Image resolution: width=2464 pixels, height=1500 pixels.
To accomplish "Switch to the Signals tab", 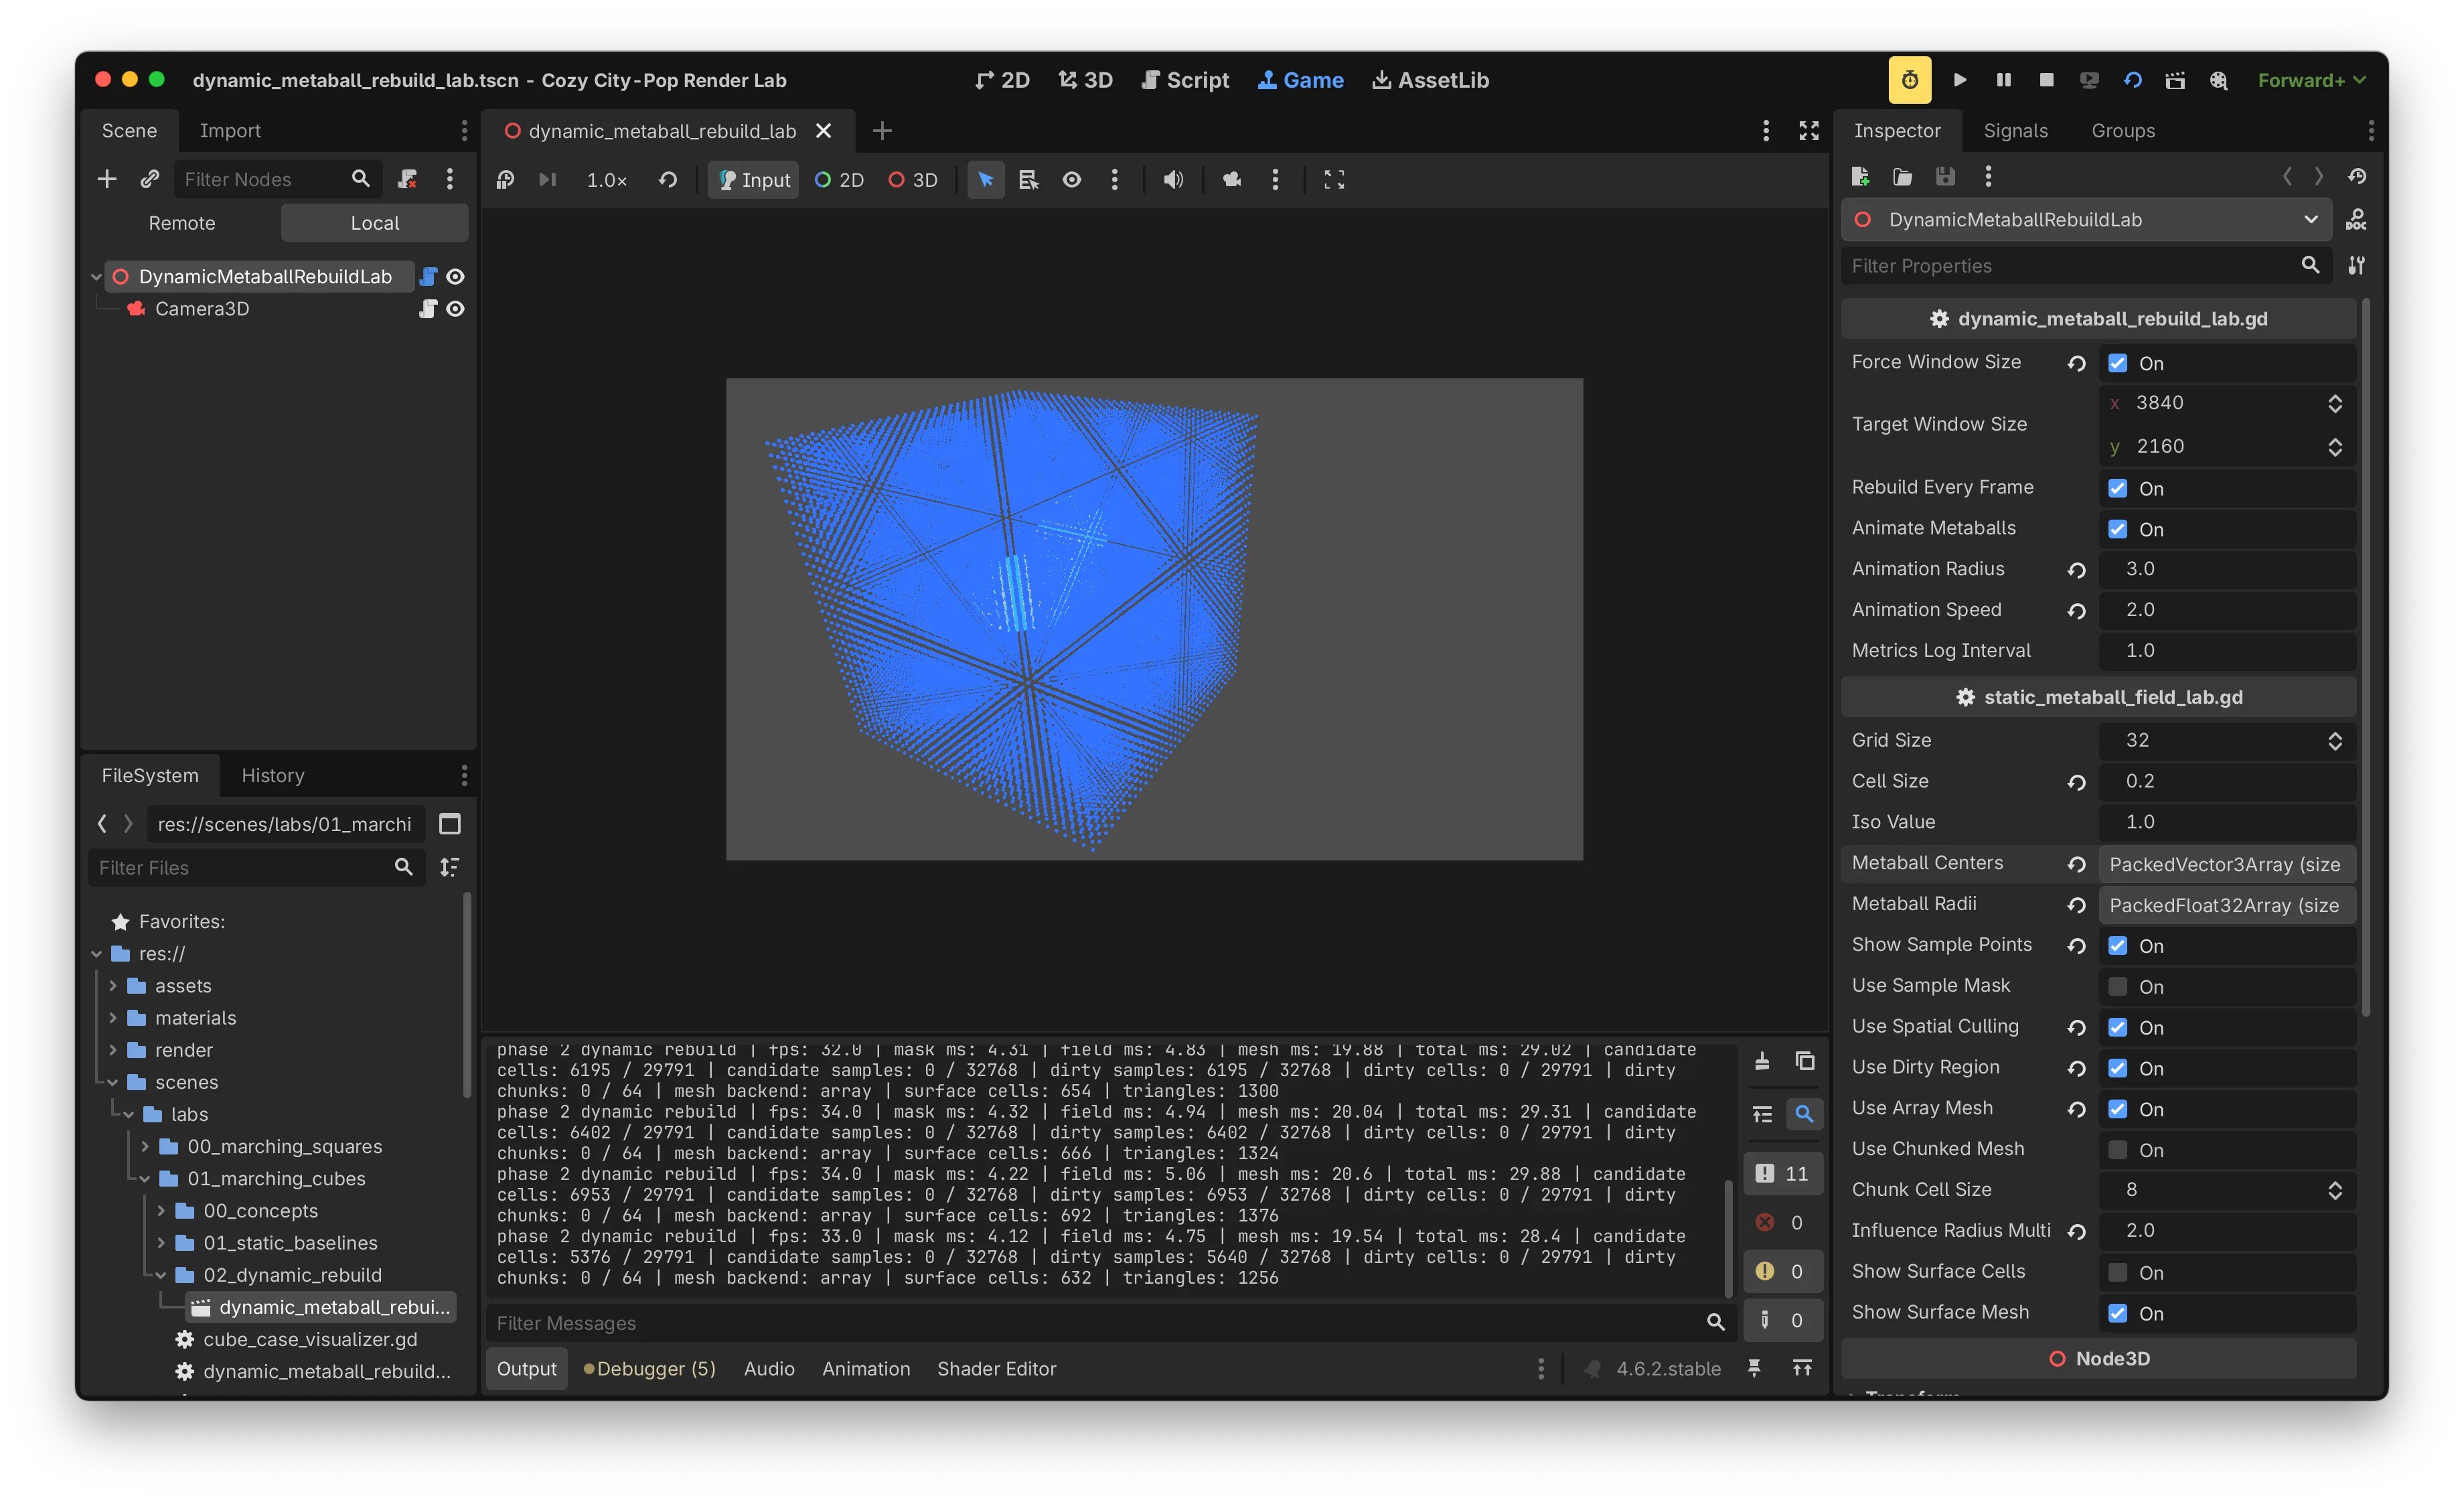I will [x=2015, y=131].
